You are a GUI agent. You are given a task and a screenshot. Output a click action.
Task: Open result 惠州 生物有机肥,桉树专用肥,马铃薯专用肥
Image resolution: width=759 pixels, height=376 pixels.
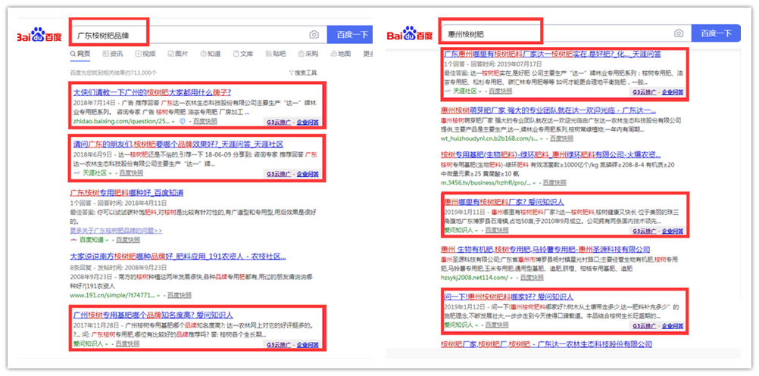tap(545, 250)
